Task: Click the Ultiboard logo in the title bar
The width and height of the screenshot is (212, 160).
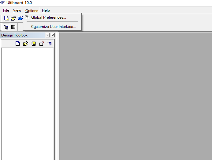Action: coord(2,2)
